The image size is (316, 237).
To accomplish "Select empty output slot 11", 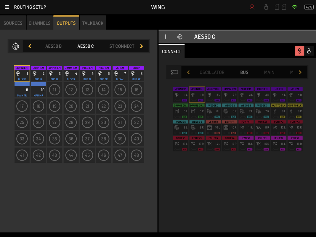I will click(x=54, y=90).
